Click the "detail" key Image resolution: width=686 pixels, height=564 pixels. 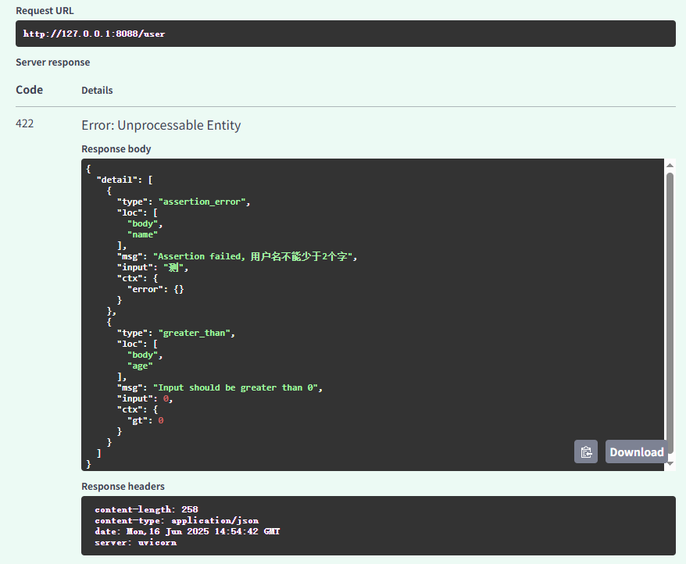click(116, 180)
